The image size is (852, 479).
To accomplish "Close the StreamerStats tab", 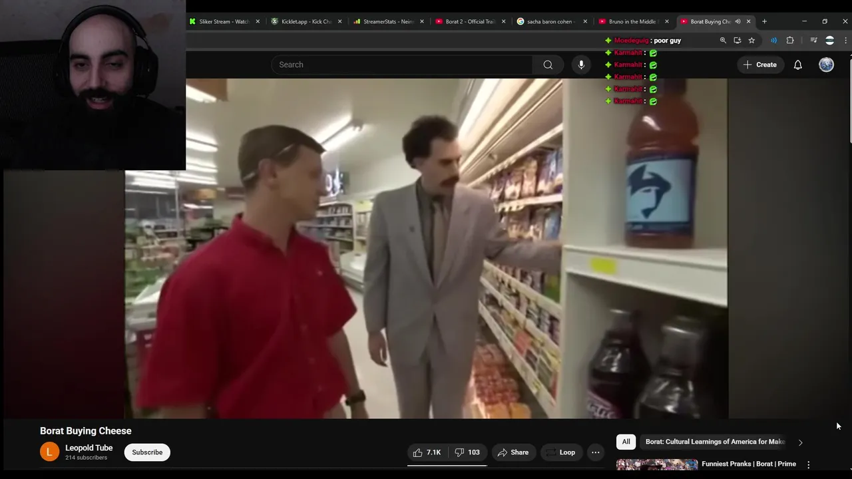I will click(421, 21).
